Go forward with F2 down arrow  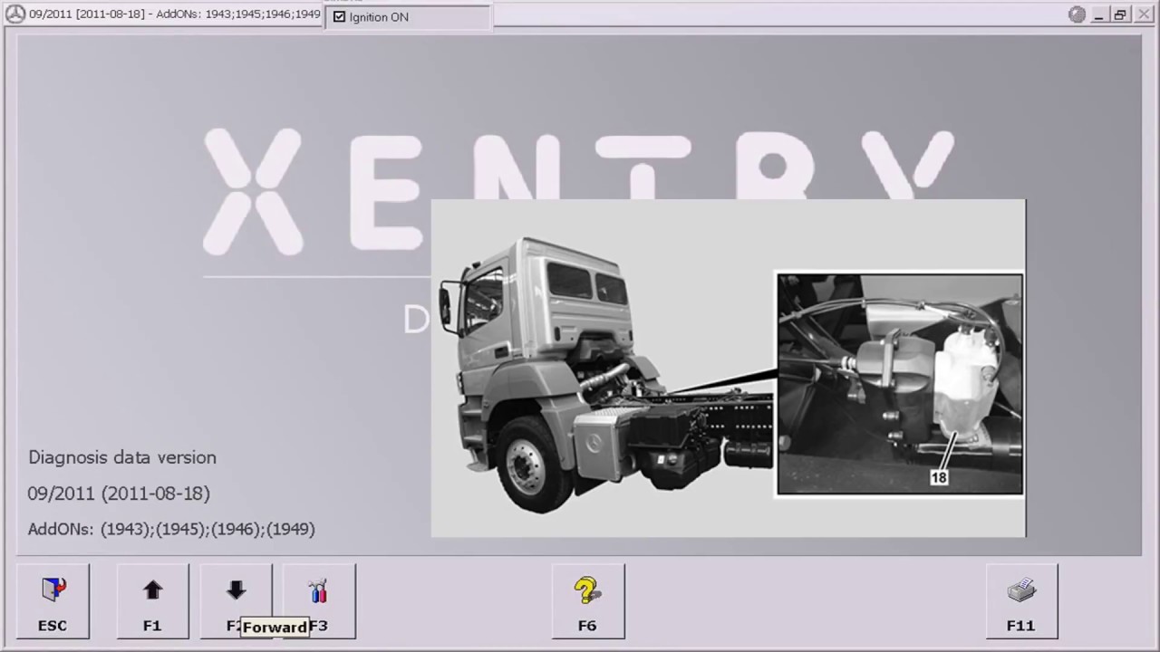click(236, 601)
